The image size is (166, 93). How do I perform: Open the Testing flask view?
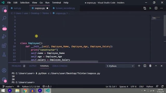[x=4, y=55]
